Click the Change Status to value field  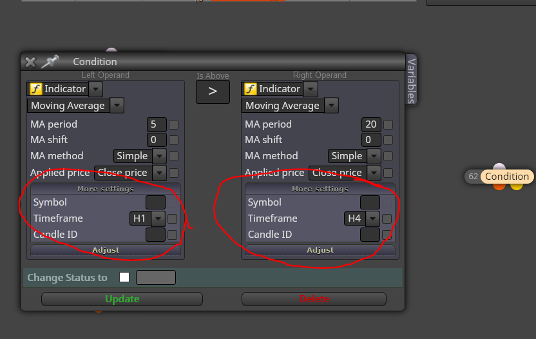(156, 277)
